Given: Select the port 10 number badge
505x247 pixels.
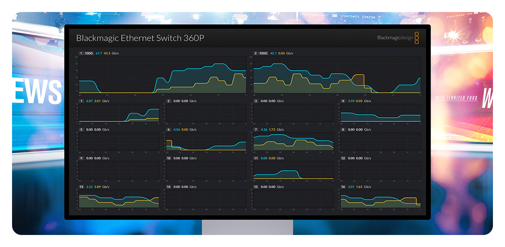Looking at the screenshot, I should pos(169,158).
